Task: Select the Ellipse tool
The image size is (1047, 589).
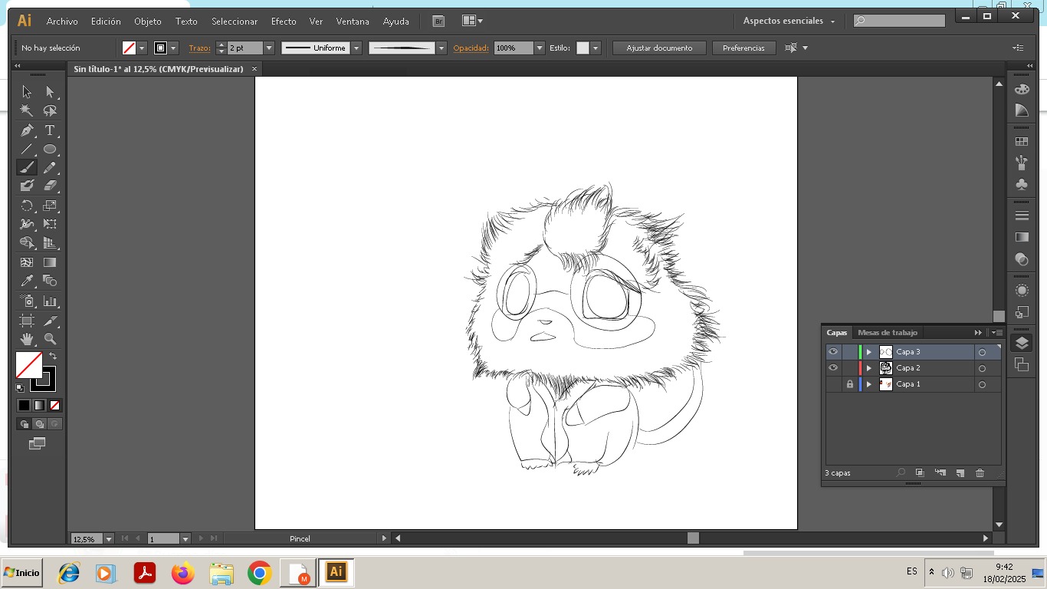Action: (50, 149)
